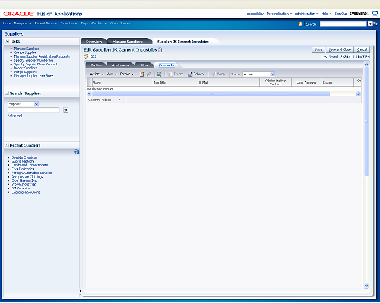The height and width of the screenshot is (304, 380).
Task: Click the Sign Out link
Action: point(340,14)
